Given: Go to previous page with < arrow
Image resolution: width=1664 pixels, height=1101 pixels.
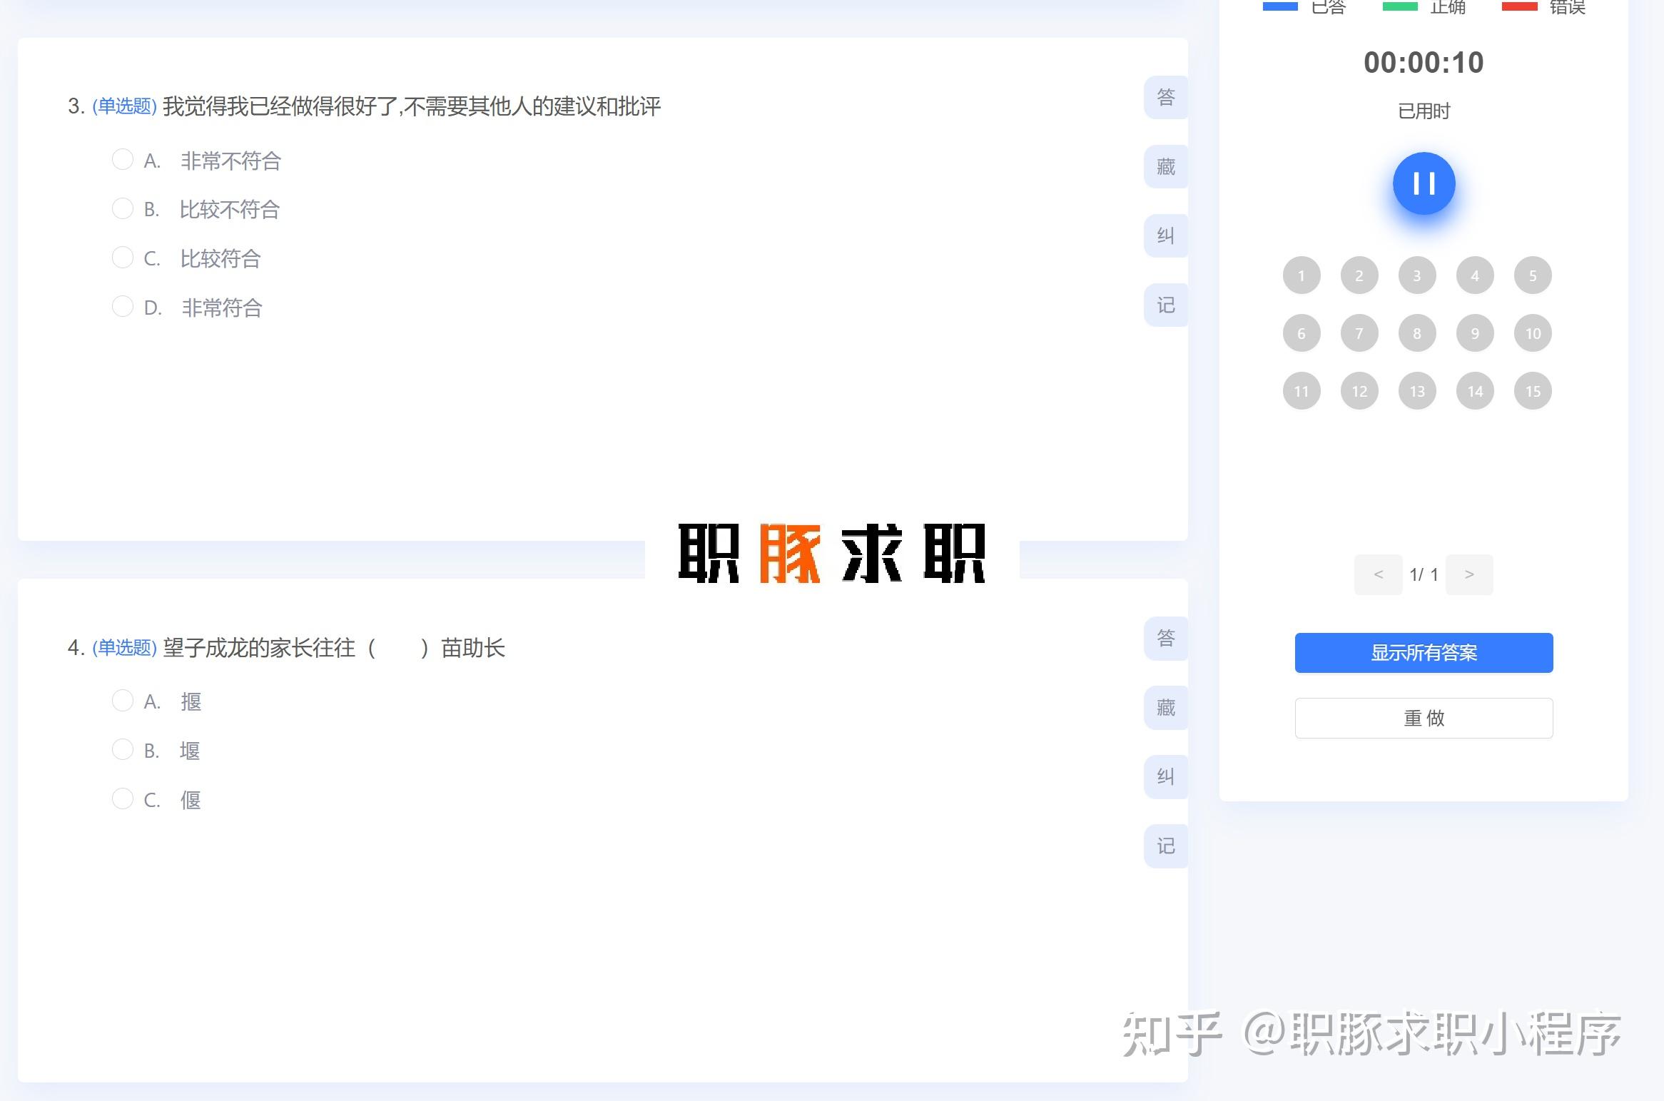Looking at the screenshot, I should [x=1378, y=574].
